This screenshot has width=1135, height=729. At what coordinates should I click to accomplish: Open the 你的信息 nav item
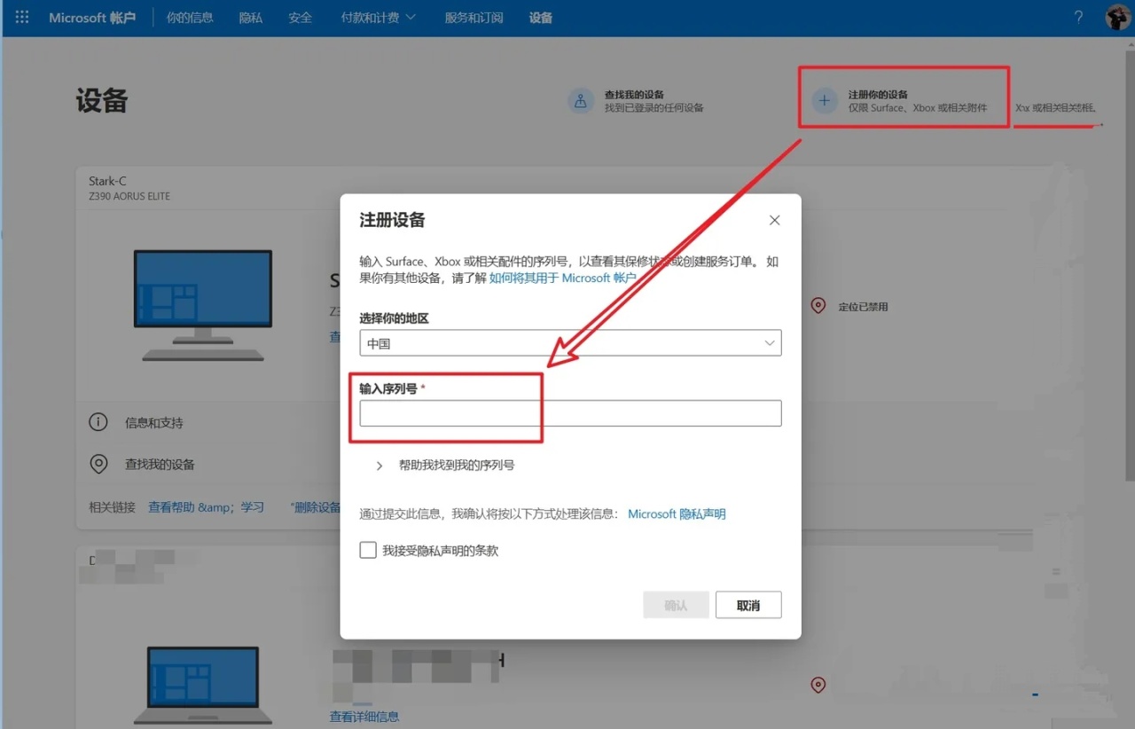click(x=190, y=18)
